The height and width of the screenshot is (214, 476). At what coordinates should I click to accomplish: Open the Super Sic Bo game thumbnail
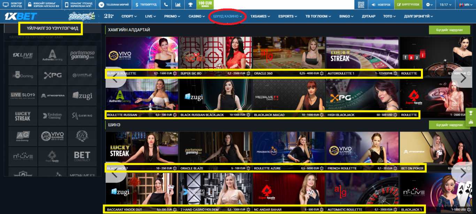(215, 57)
